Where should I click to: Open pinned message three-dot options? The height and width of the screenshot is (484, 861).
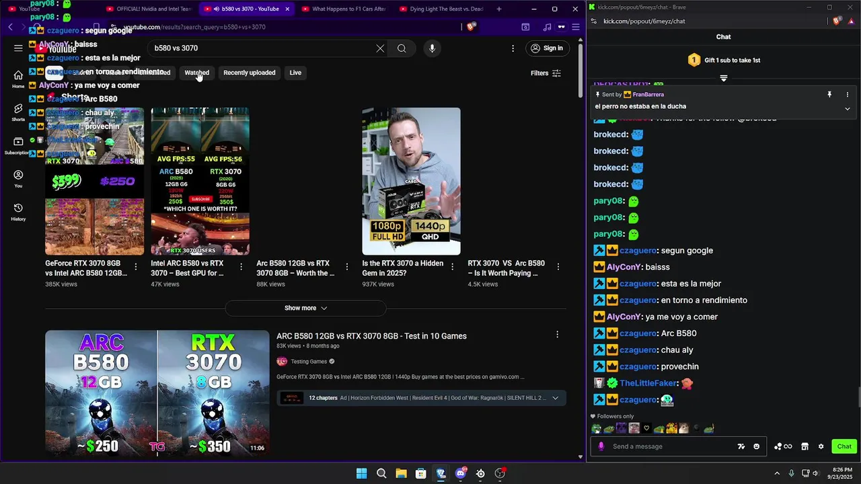coord(848,95)
